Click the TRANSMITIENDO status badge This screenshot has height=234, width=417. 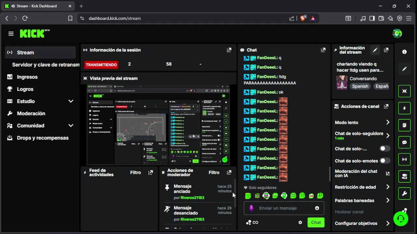[101, 65]
